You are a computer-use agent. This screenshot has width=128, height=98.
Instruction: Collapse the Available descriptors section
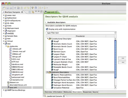46,22
